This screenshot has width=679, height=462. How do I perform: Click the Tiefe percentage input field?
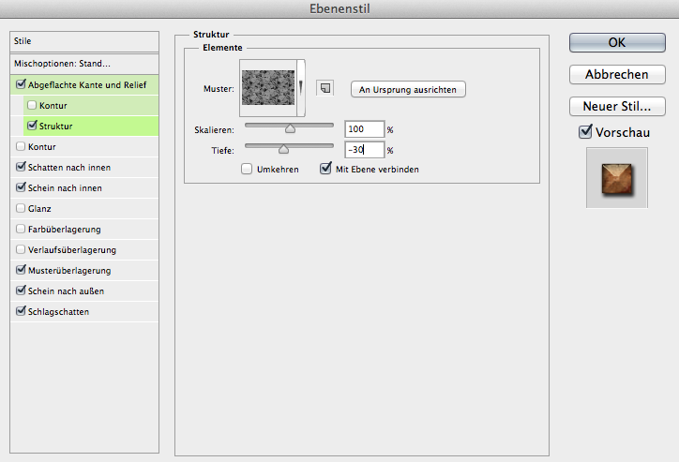(364, 150)
